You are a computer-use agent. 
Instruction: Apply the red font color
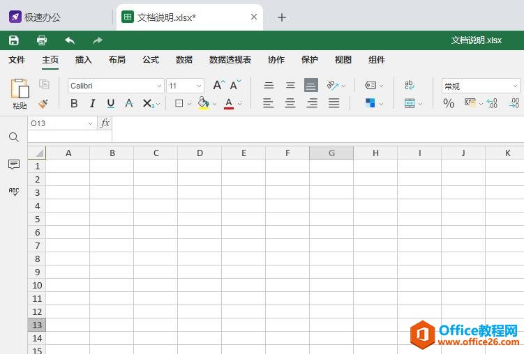[x=229, y=103]
